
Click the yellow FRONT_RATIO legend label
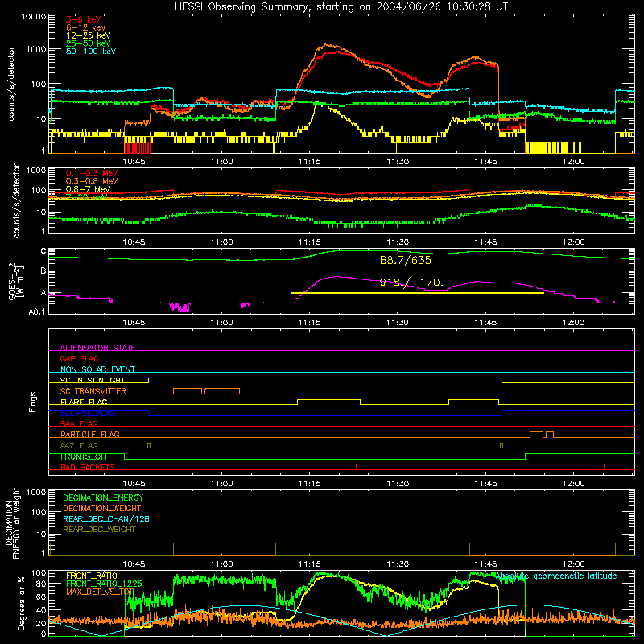pyautogui.click(x=92, y=576)
